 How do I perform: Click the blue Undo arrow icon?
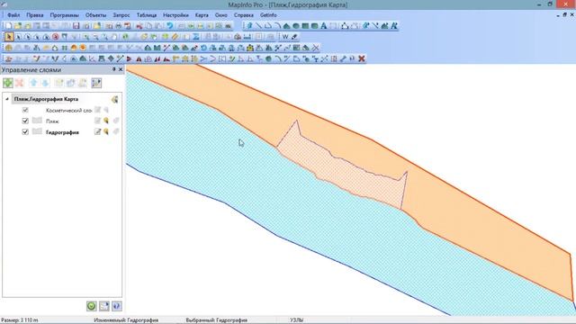point(170,26)
